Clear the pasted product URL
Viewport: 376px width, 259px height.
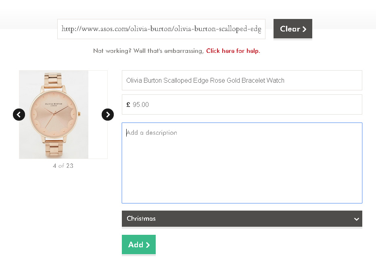pos(293,29)
